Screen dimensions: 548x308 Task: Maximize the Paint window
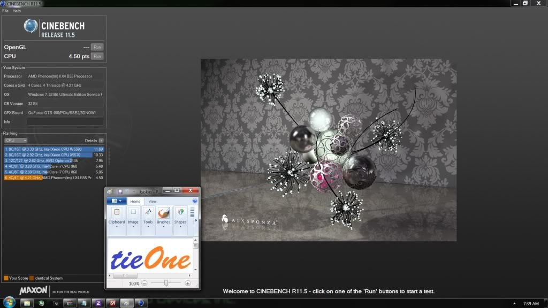pos(177,191)
